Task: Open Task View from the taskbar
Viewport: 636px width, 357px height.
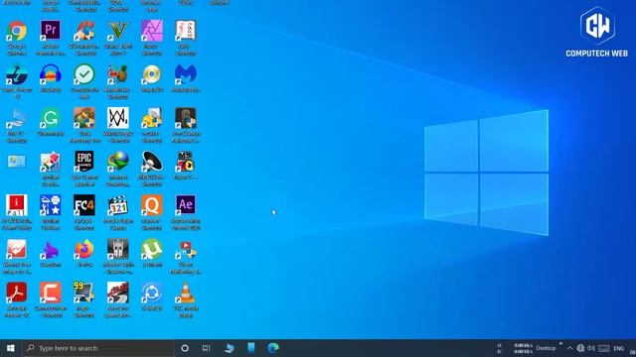Action: tap(207, 348)
